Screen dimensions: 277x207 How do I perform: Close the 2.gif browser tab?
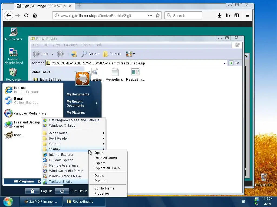(x=70, y=6)
